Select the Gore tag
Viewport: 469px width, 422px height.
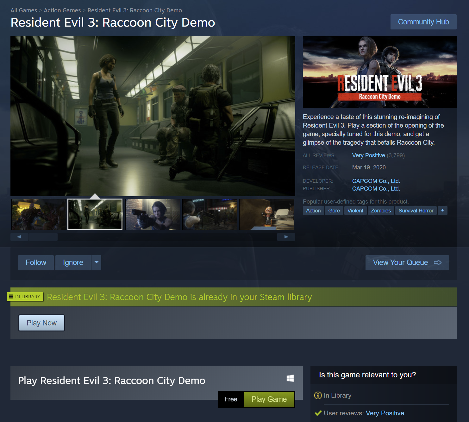click(x=334, y=211)
